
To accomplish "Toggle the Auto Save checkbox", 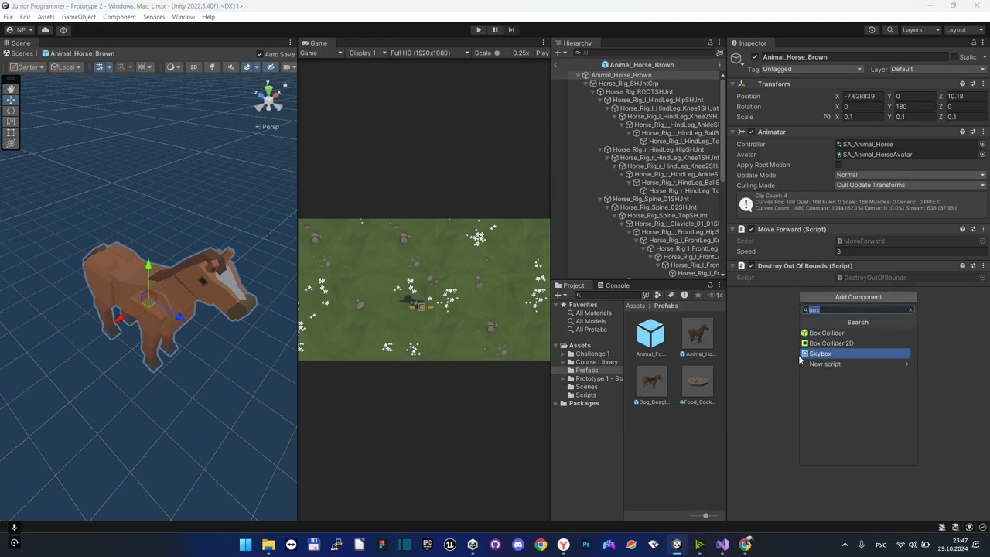I will pyautogui.click(x=260, y=54).
